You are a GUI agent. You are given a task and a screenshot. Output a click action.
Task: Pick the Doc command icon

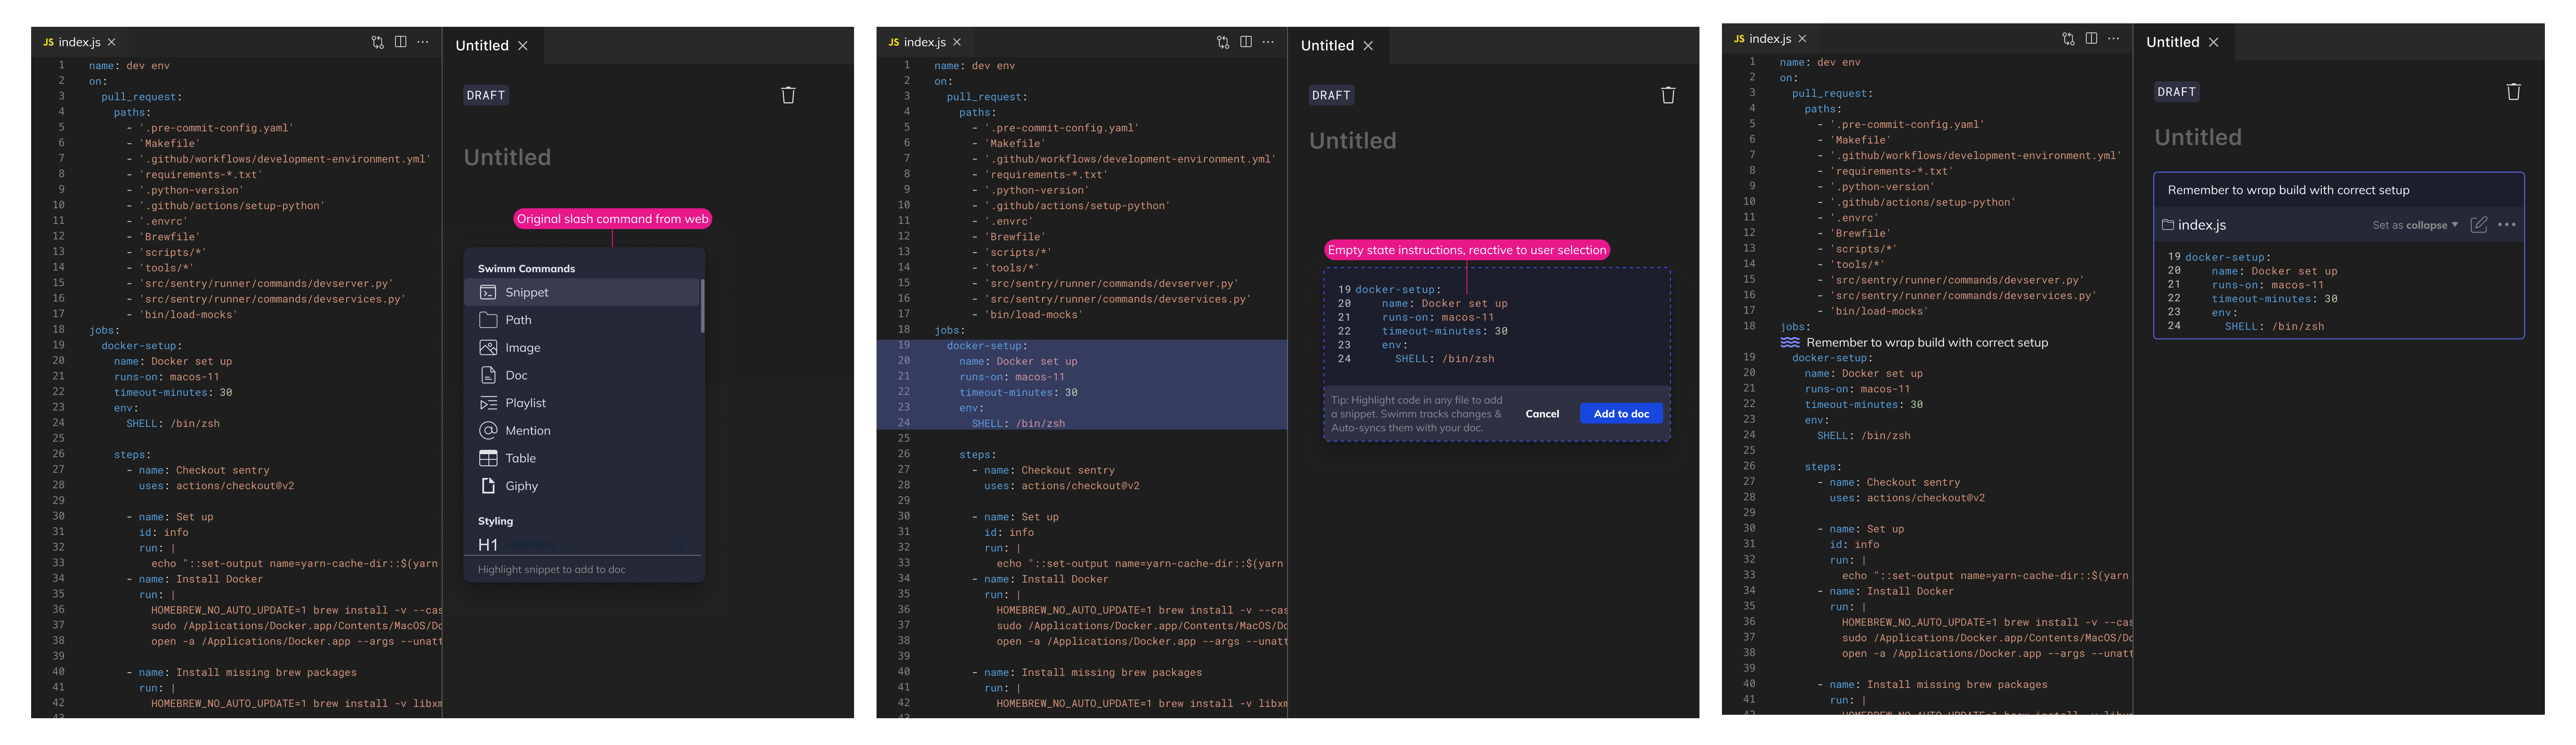point(488,375)
